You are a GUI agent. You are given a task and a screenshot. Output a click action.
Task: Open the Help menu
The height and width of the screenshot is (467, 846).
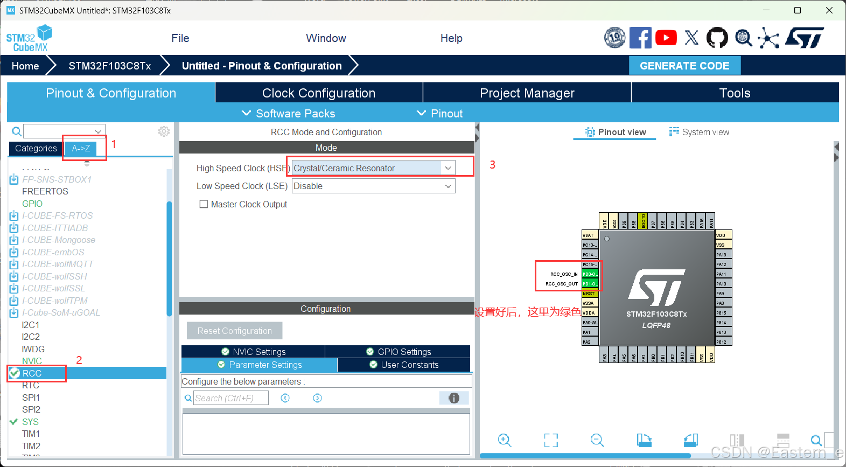point(451,38)
